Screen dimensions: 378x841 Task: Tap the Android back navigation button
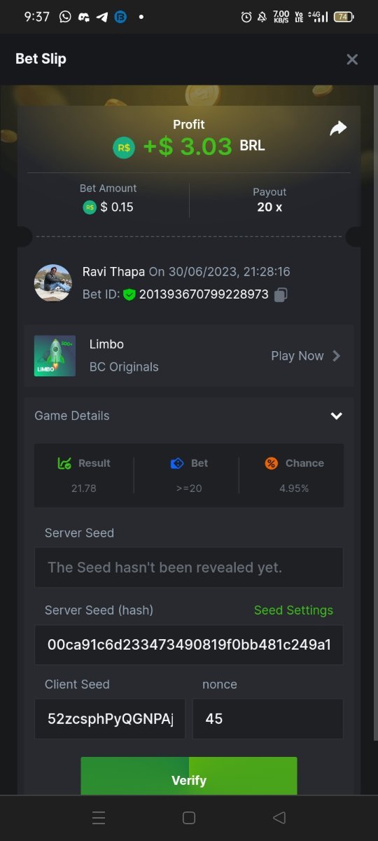[x=279, y=818]
